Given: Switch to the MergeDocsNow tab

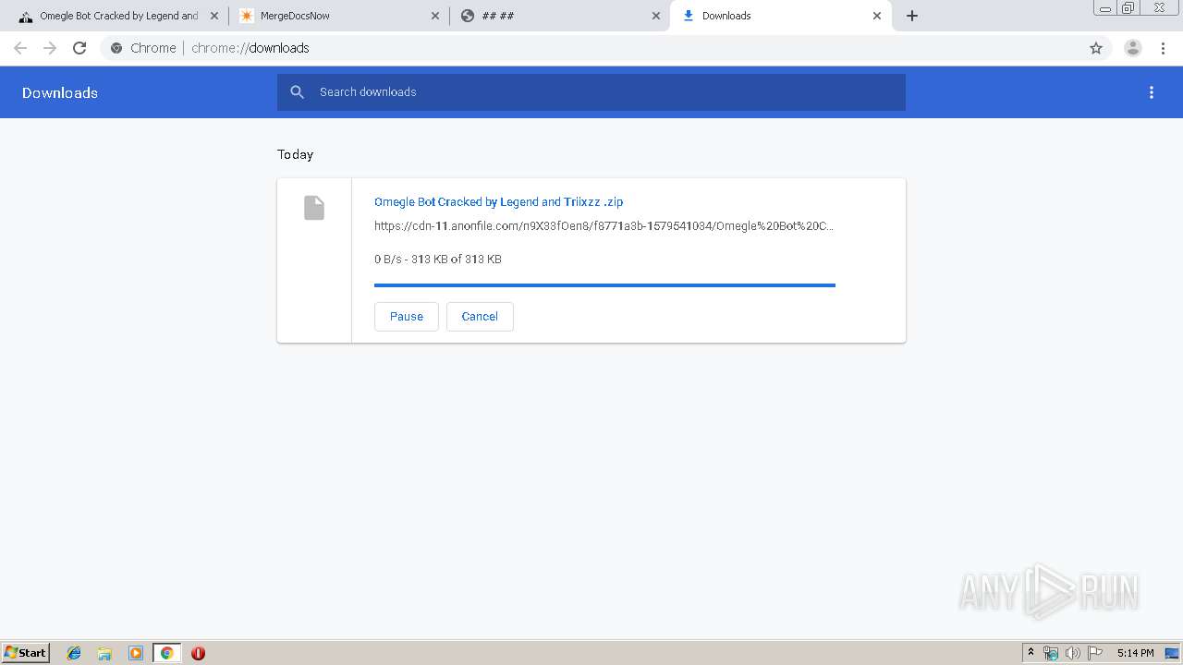Looking at the screenshot, I should [337, 16].
